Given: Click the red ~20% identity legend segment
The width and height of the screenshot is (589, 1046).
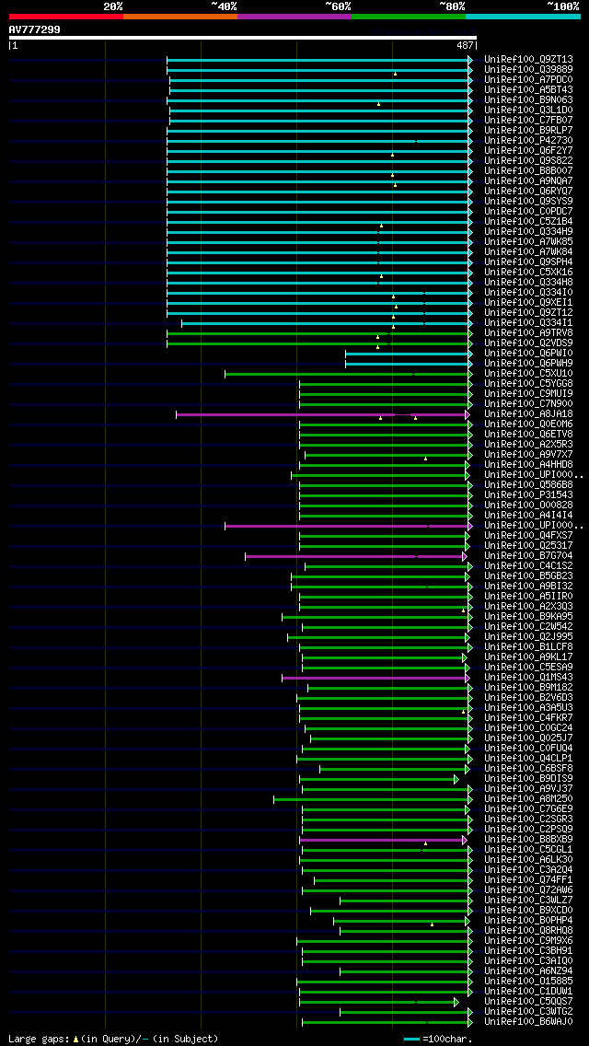Looking at the screenshot, I should click(x=66, y=16).
